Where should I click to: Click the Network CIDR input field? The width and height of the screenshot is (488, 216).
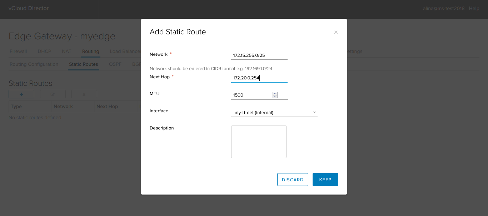pyautogui.click(x=259, y=55)
